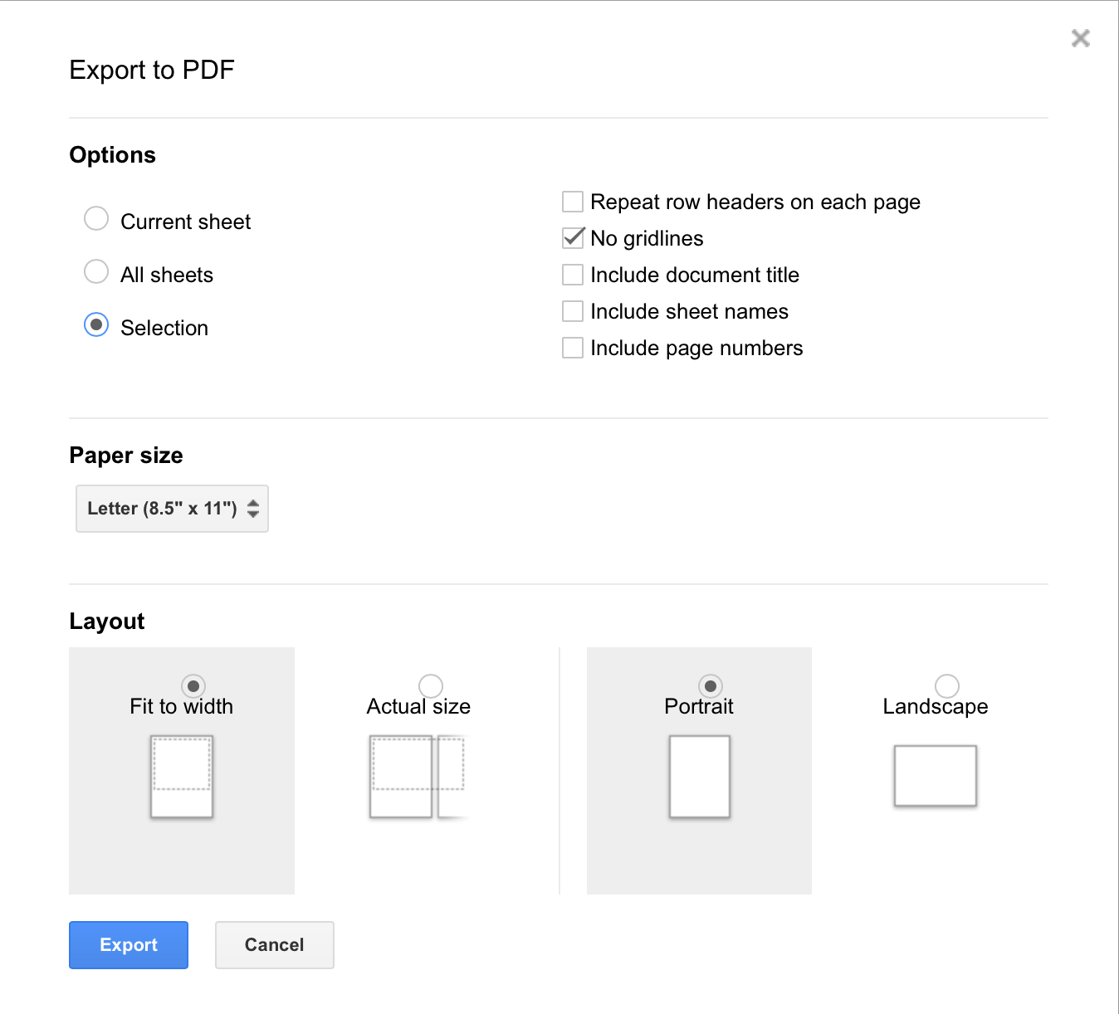Click the Landscape label text
The width and height of the screenshot is (1119, 1014).
[x=936, y=707]
